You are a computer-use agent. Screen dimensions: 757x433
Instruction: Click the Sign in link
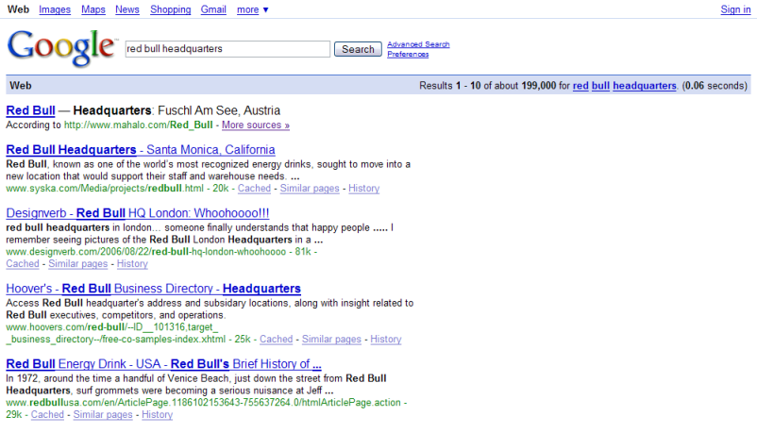(x=735, y=9)
